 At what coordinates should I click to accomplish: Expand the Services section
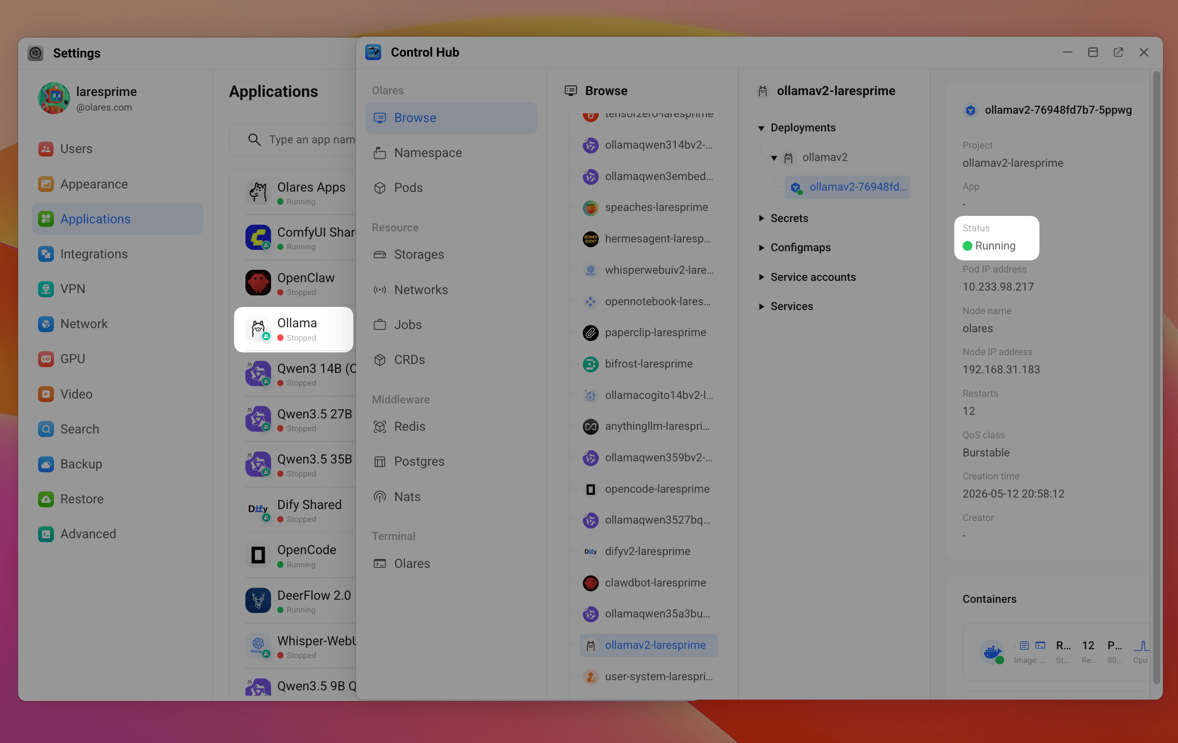[x=761, y=306]
